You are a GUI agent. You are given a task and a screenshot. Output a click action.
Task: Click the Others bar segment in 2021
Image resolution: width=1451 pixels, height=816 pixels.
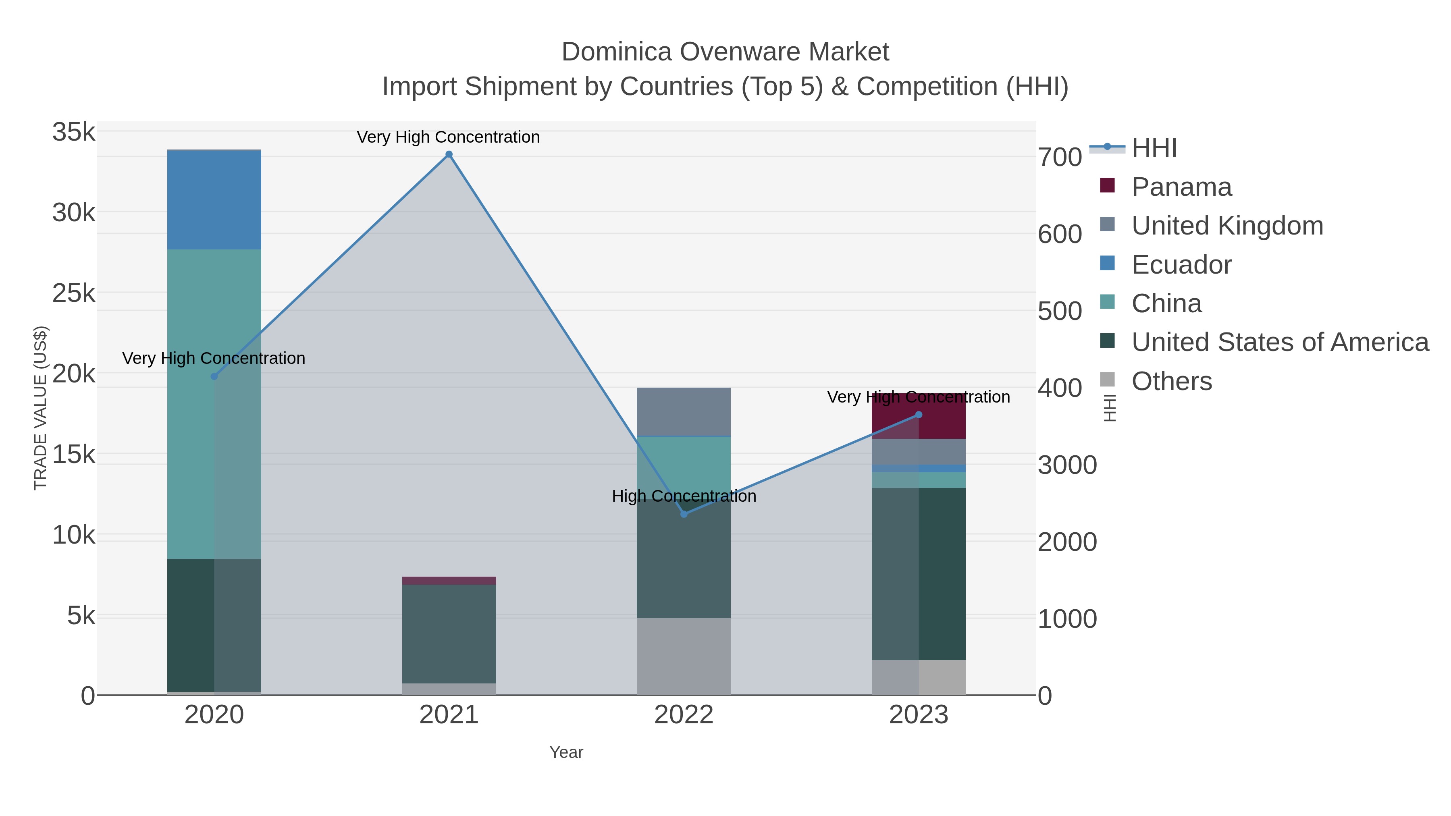pos(449,689)
